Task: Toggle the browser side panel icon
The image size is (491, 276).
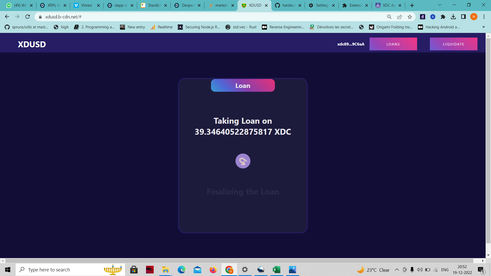Action: click(x=463, y=17)
